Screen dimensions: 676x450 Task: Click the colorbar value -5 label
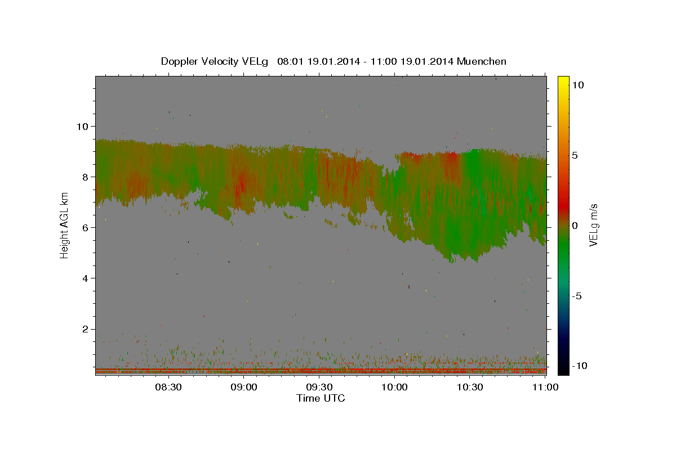pos(577,295)
